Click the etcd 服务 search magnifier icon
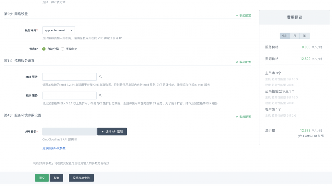332x186 pixels. 101,77
